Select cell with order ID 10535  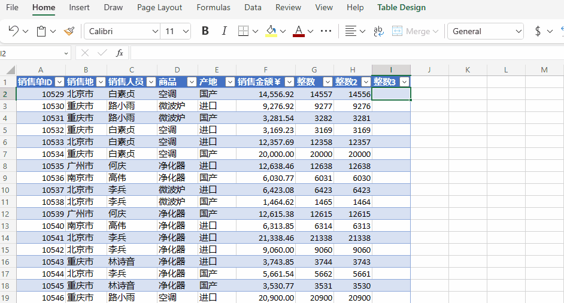41,166
